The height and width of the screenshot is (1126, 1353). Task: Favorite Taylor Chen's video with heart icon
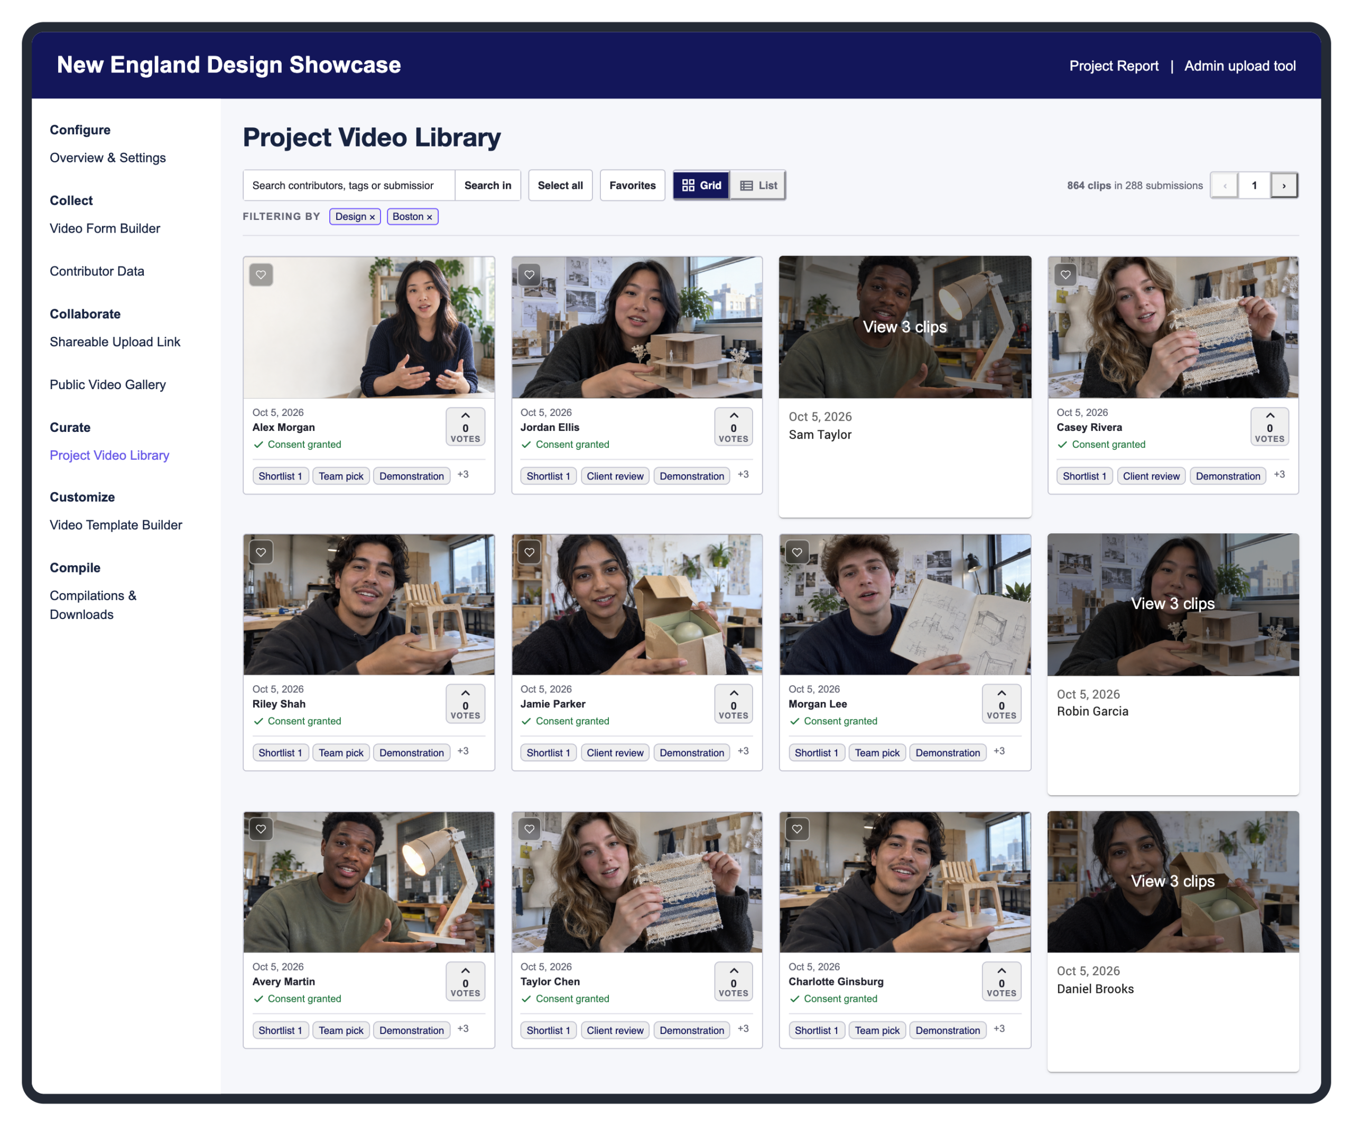tap(529, 829)
